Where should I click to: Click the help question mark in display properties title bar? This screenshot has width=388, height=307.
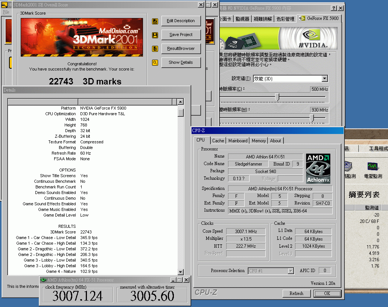point(334,8)
